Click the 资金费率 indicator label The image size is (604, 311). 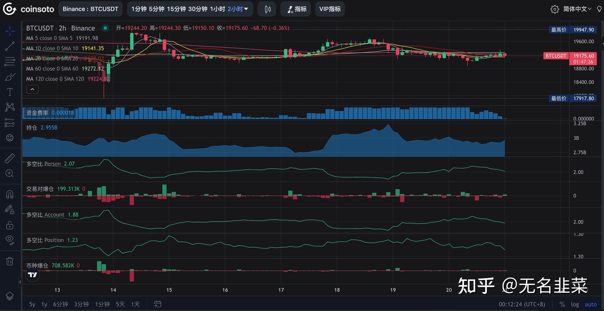[38, 113]
